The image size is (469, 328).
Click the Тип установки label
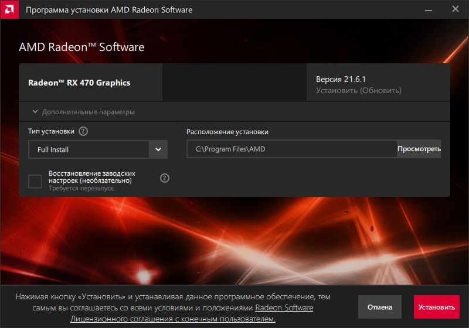(x=51, y=131)
